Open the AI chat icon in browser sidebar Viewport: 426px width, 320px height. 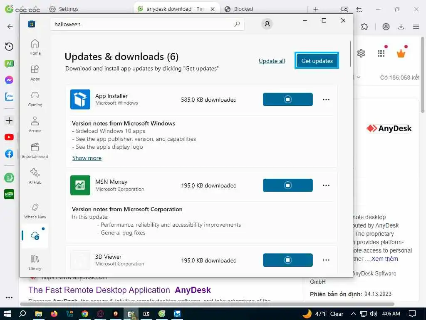coord(9,63)
